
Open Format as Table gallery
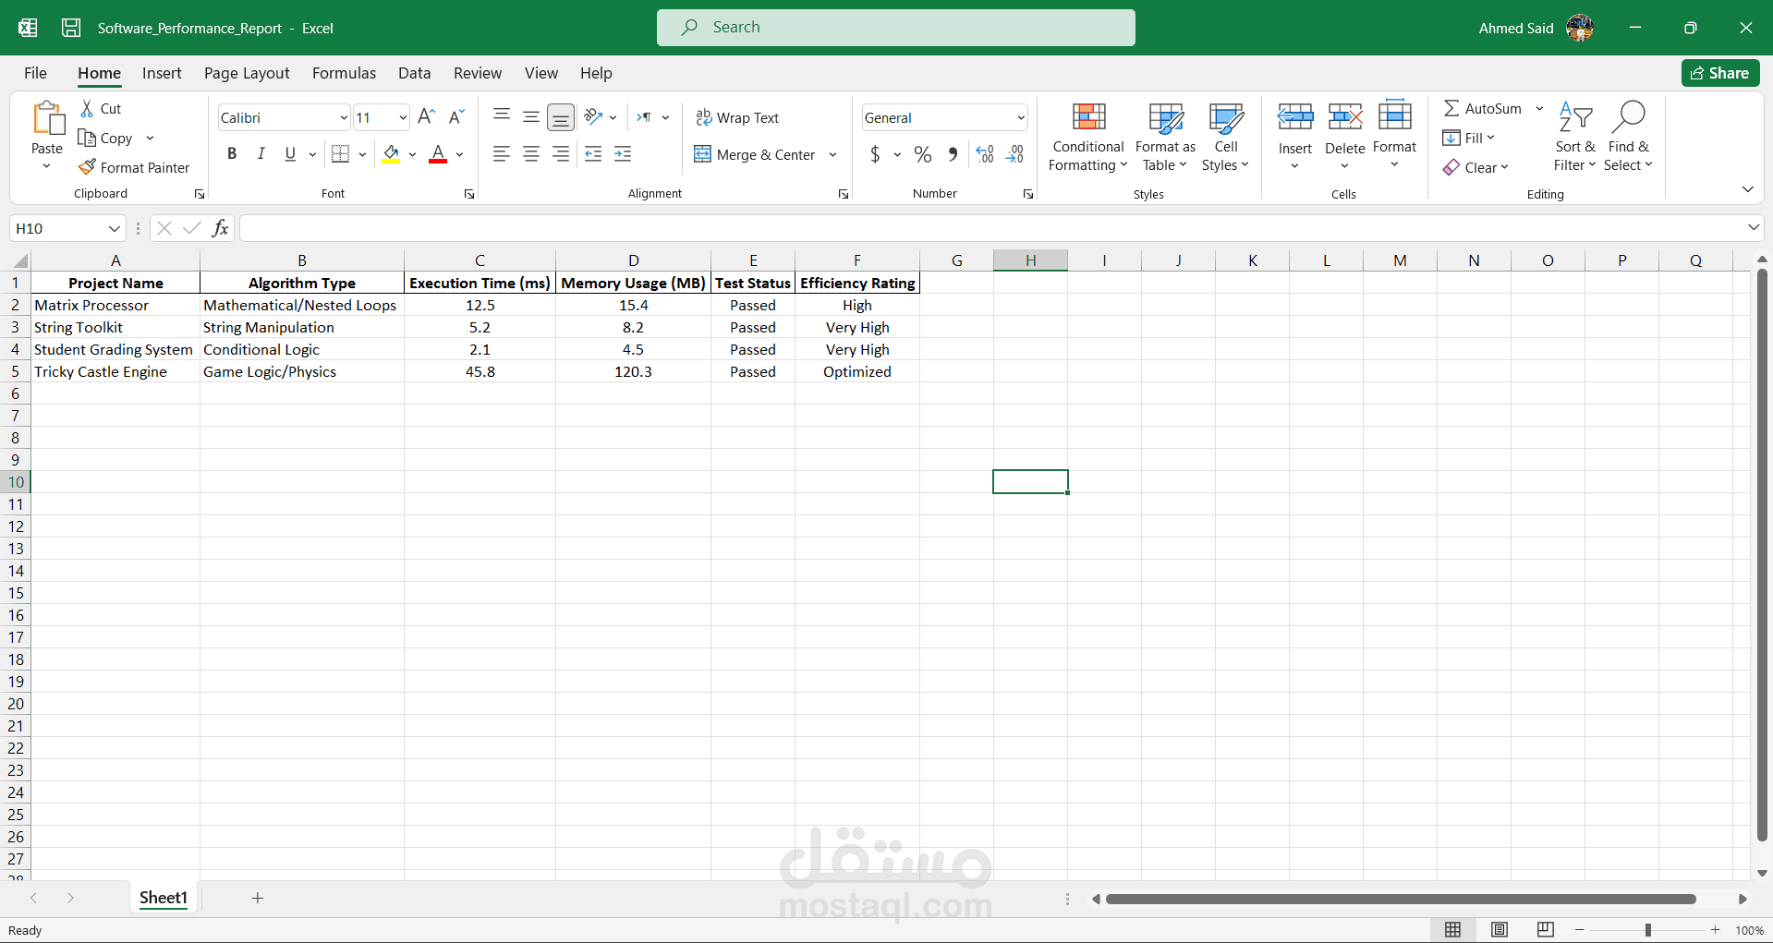point(1165,137)
